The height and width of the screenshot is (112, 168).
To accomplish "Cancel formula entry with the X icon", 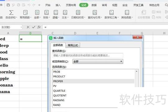I will pyautogui.click(x=28, y=27).
